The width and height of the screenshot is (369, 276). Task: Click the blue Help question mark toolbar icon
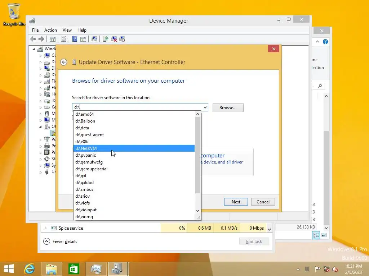[x=75, y=39]
